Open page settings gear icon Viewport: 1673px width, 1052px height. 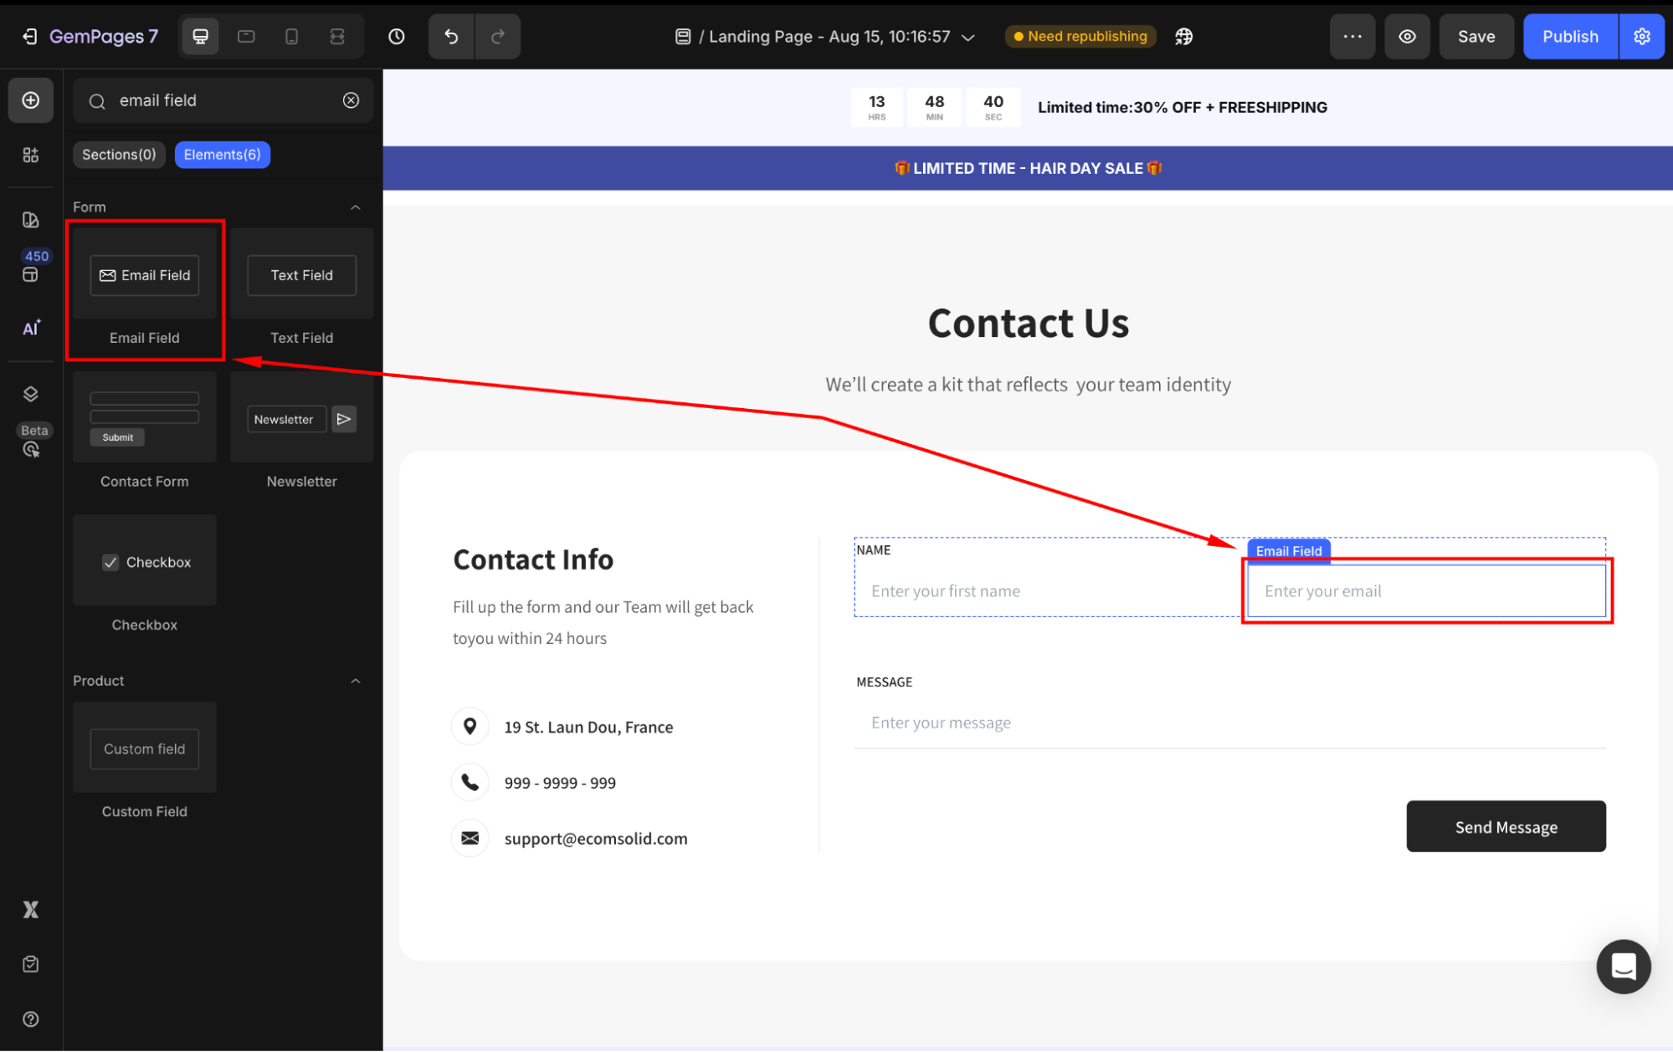point(1641,37)
